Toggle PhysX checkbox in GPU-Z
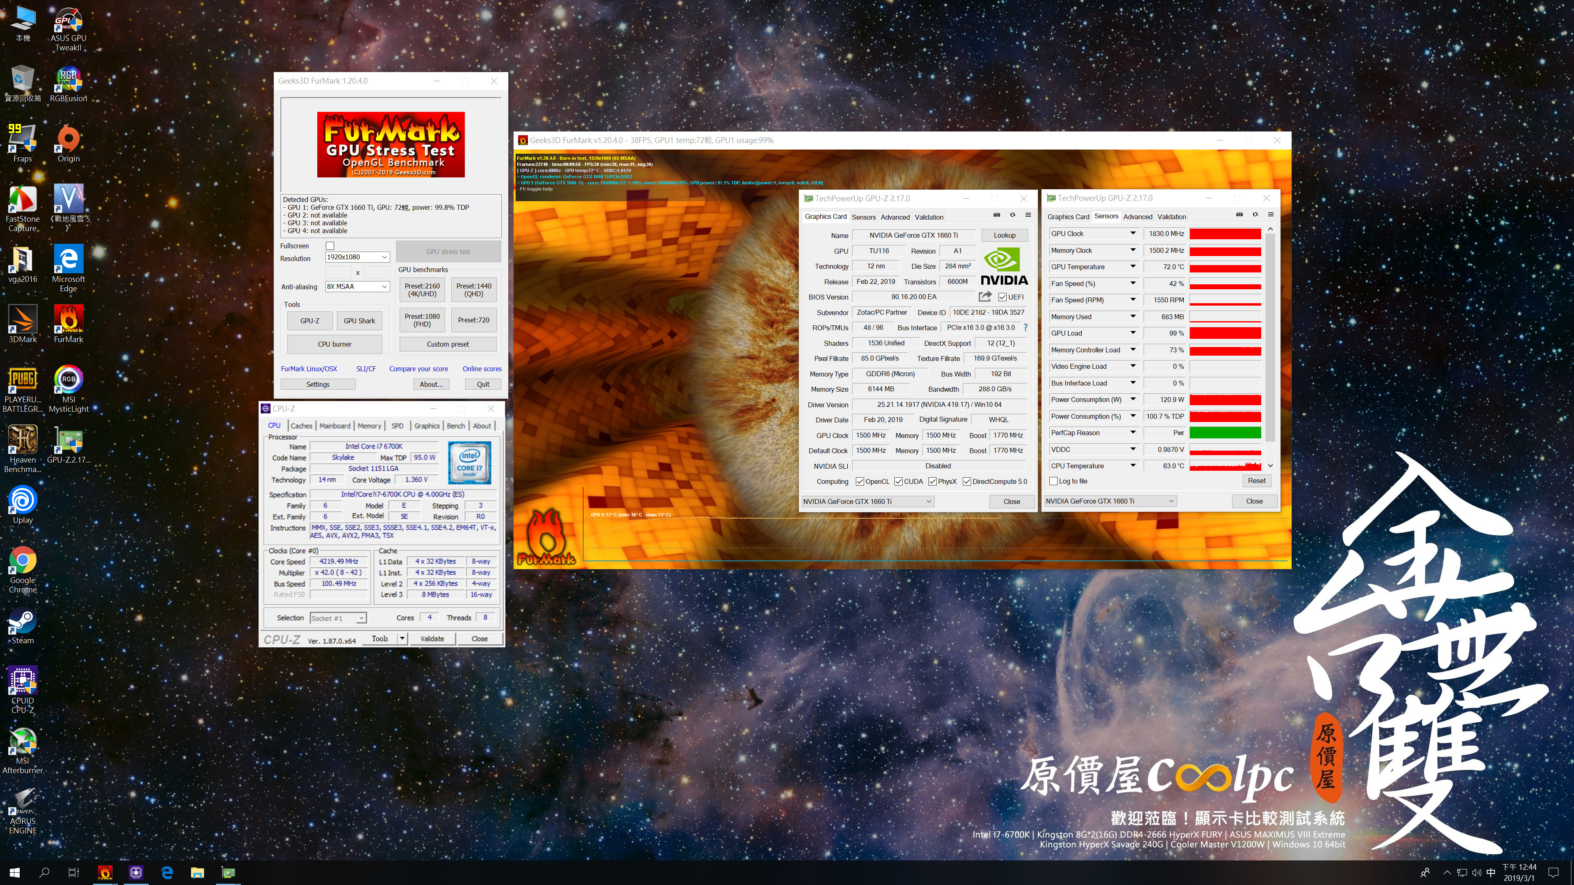Image resolution: width=1574 pixels, height=885 pixels. [933, 481]
